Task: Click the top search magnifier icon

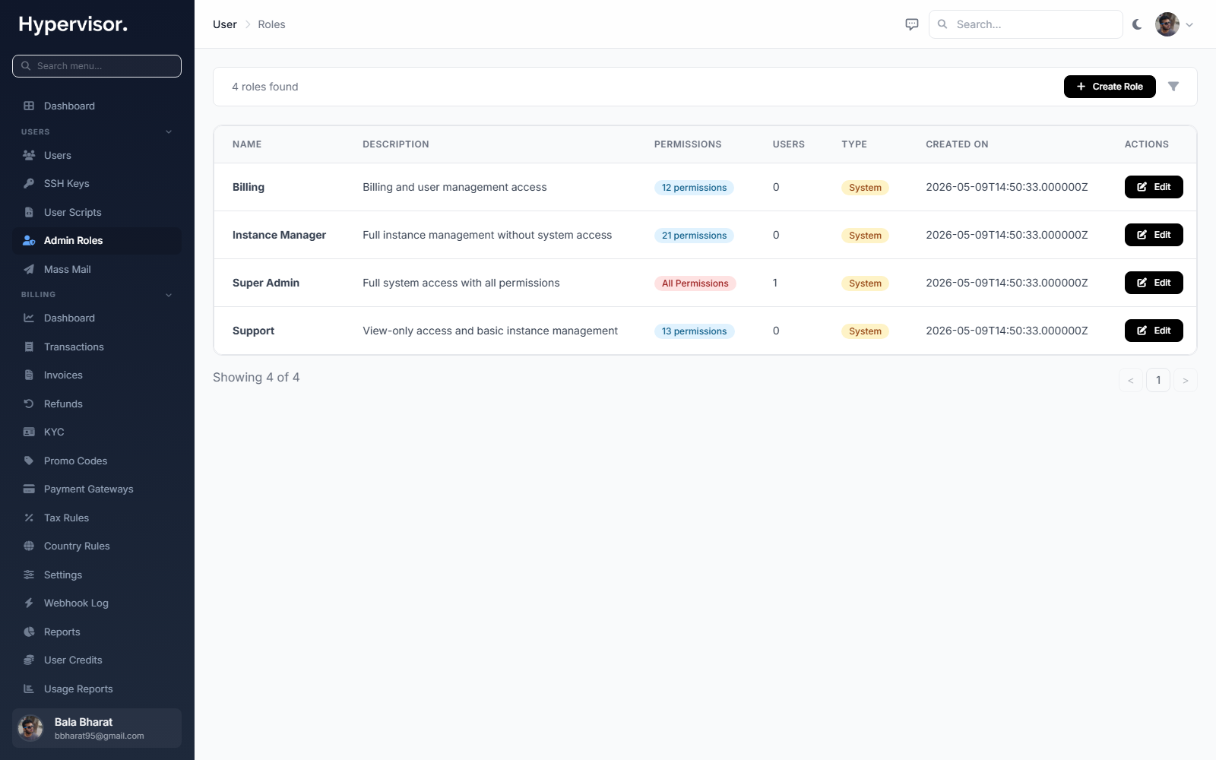Action: coord(942,24)
